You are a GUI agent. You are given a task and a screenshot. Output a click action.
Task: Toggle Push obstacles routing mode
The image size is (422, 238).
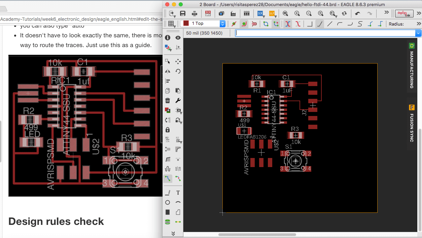point(254,24)
